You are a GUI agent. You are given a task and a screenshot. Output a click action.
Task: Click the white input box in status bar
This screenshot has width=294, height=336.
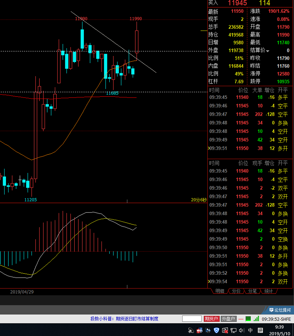(192, 319)
